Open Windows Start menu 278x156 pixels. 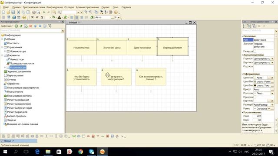[5, 152]
